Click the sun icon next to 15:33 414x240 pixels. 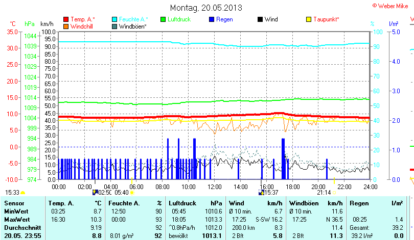(22, 193)
